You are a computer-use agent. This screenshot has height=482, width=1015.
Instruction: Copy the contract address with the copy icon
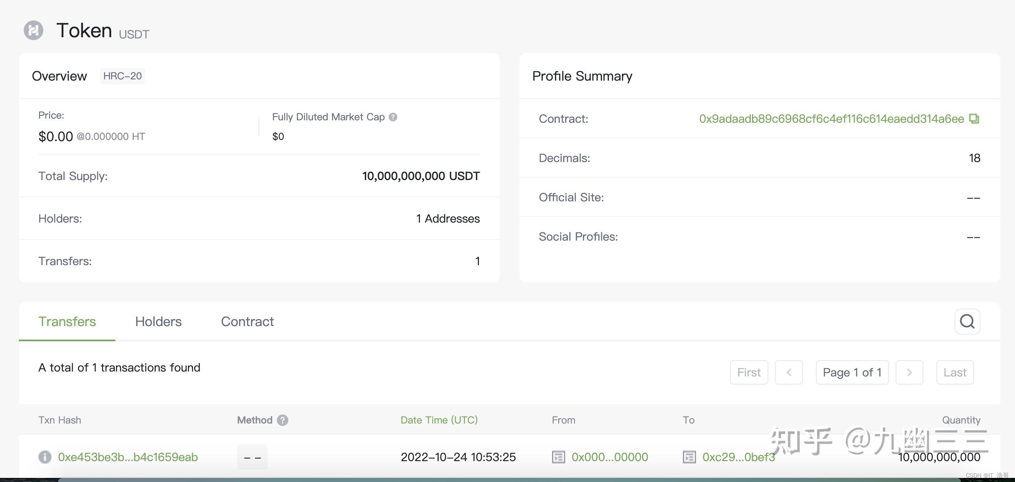tap(975, 119)
